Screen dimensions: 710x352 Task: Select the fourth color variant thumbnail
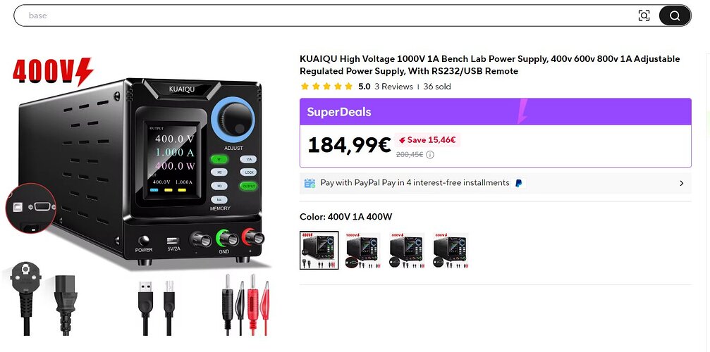tap(451, 251)
